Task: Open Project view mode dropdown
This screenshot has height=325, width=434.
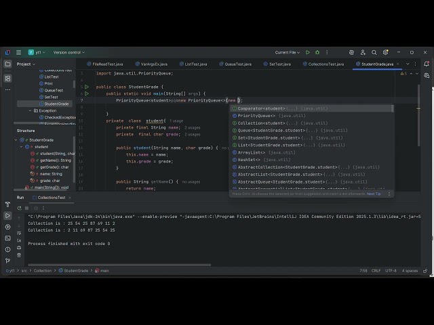Action: [x=26, y=64]
